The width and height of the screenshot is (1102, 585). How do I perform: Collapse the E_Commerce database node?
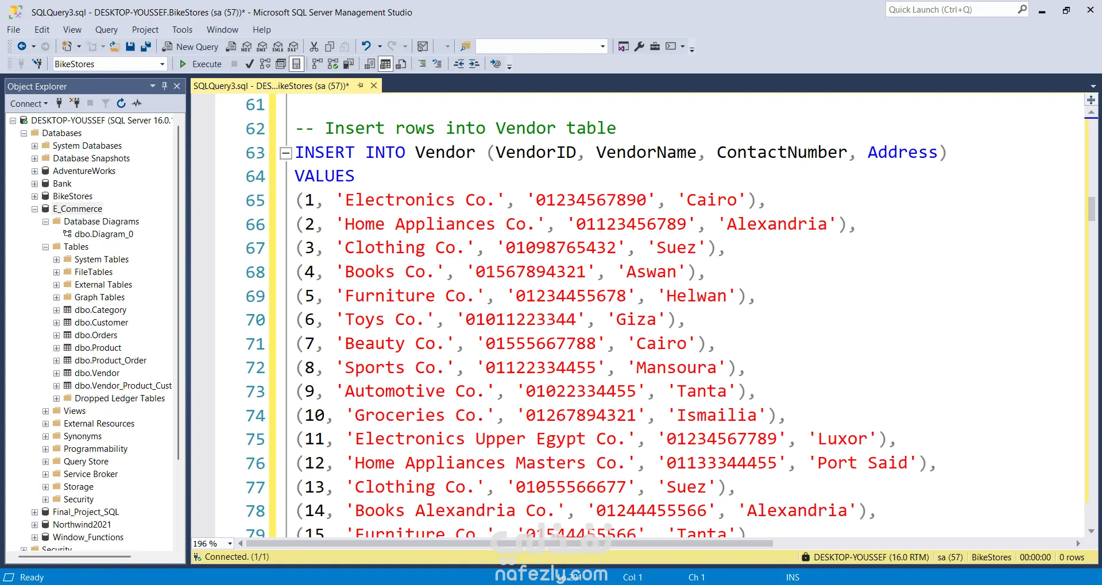pyautogui.click(x=35, y=209)
